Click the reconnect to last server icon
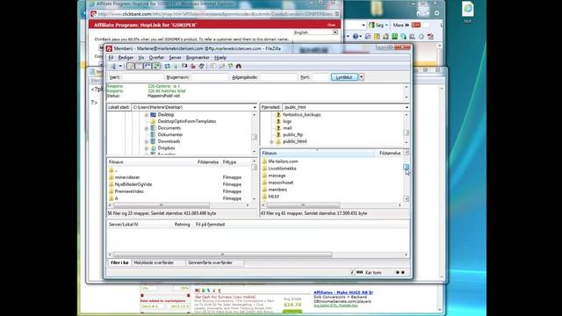The width and height of the screenshot is (562, 316). tap(202, 67)
